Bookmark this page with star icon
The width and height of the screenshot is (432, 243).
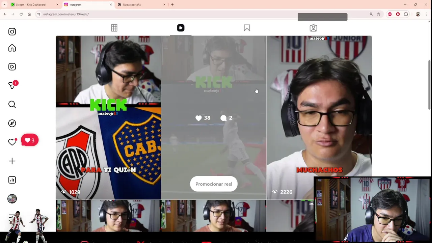378,14
